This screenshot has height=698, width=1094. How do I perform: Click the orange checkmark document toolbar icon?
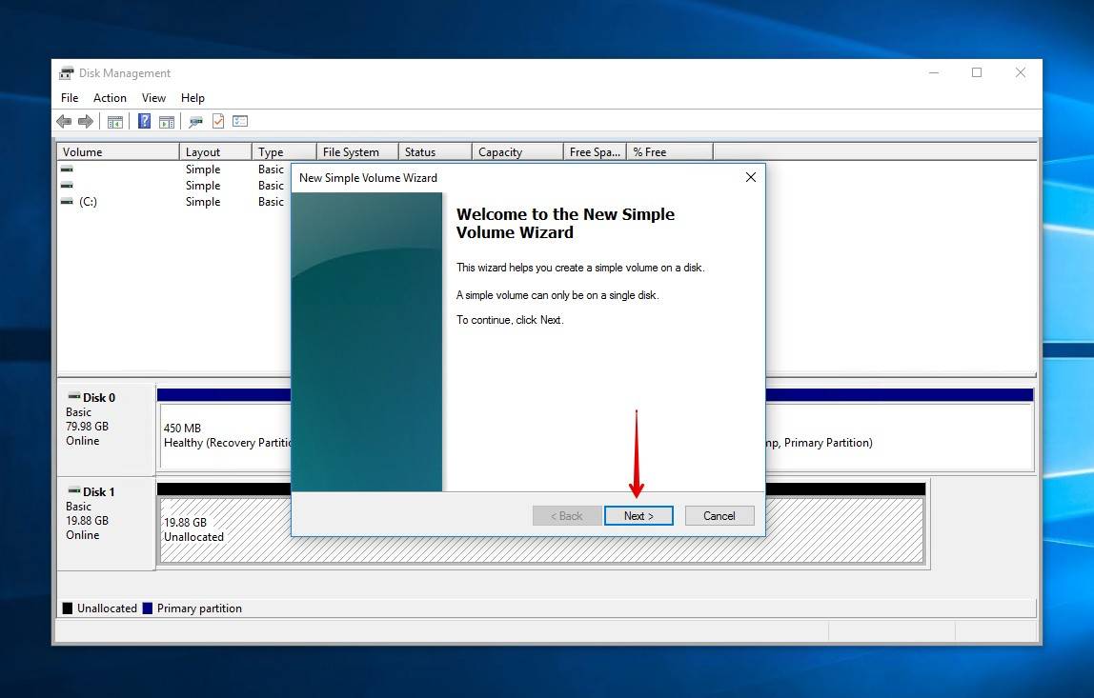tap(218, 121)
